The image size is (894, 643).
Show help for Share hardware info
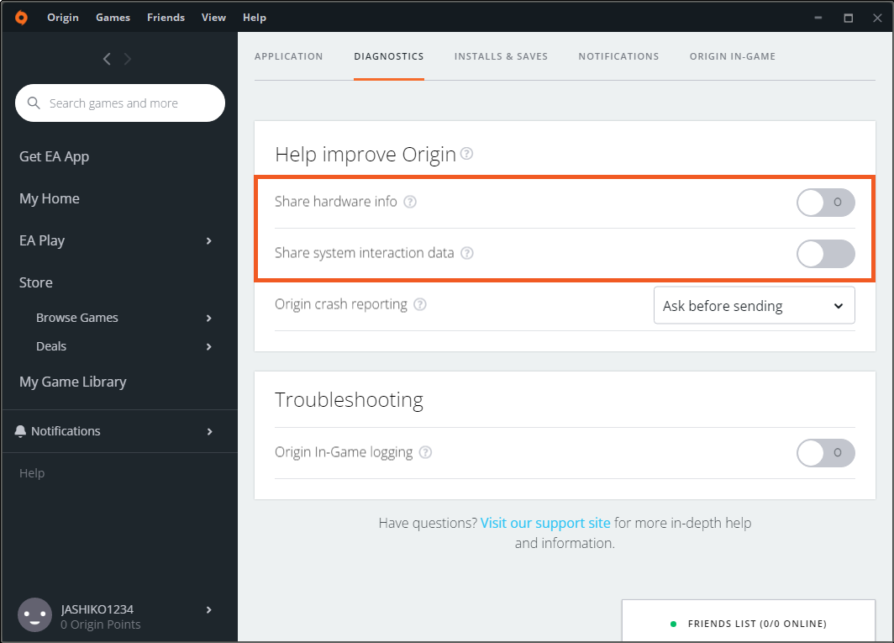pos(410,202)
